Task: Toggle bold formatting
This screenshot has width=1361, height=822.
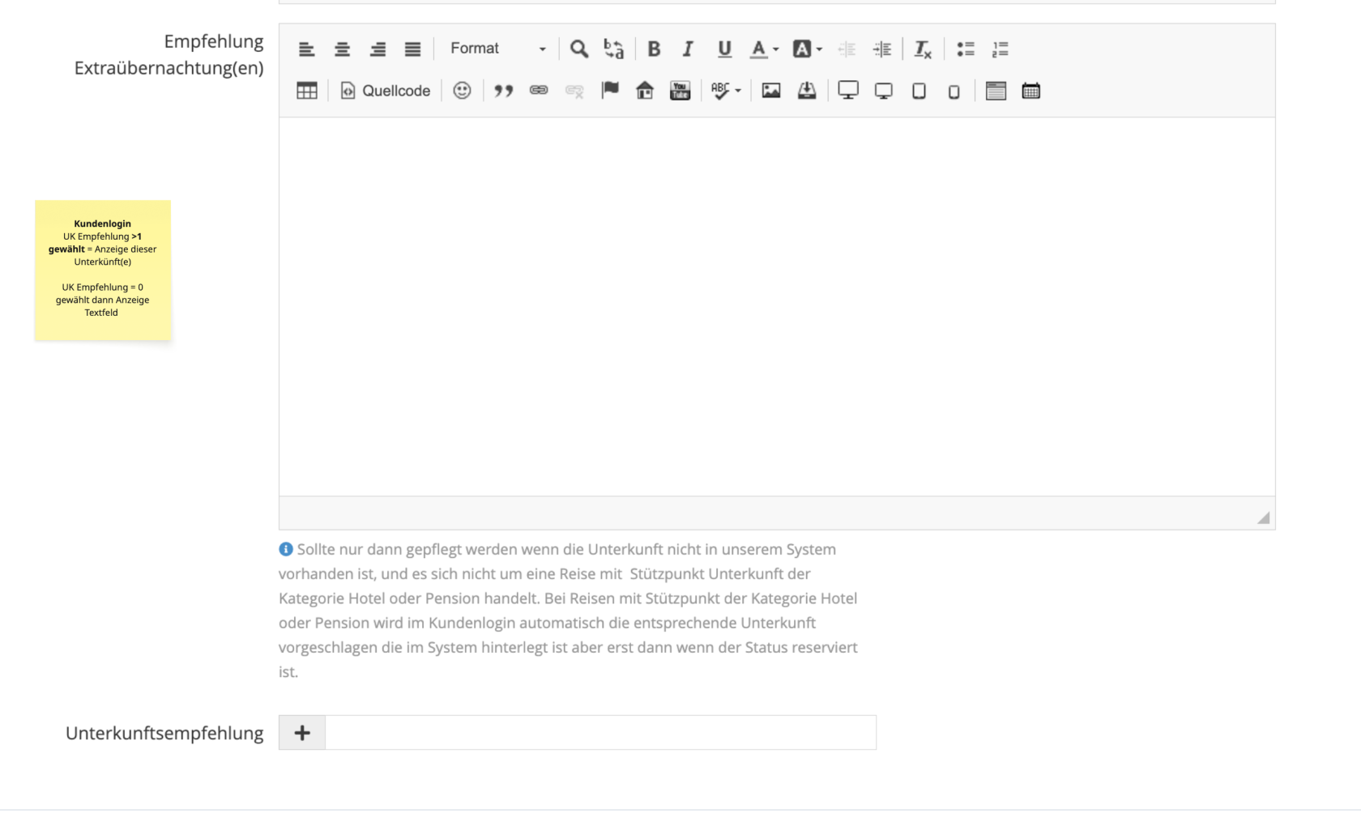Action: [x=654, y=49]
